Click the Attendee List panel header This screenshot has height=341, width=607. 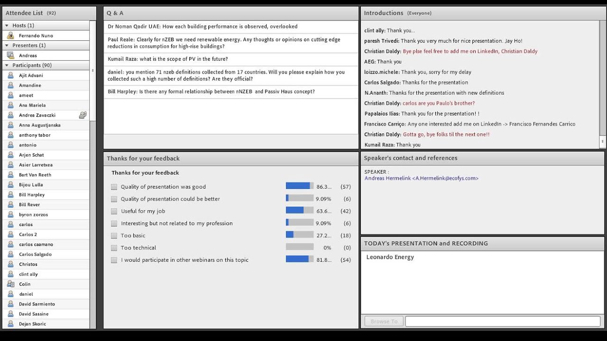click(49, 13)
